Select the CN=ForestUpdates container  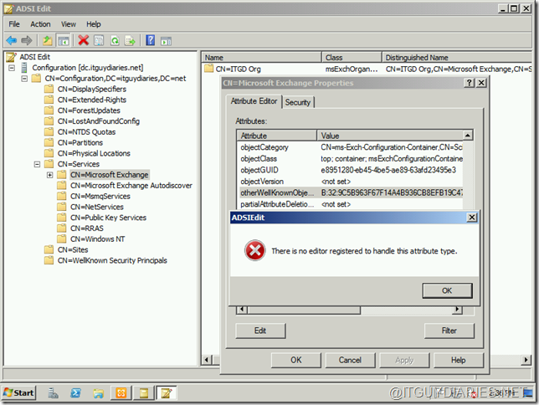[89, 110]
